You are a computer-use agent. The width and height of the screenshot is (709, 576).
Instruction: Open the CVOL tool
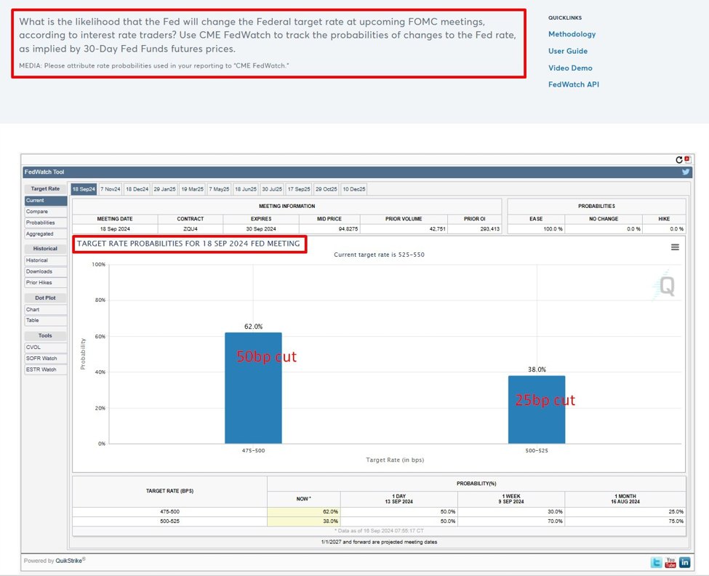click(x=34, y=347)
